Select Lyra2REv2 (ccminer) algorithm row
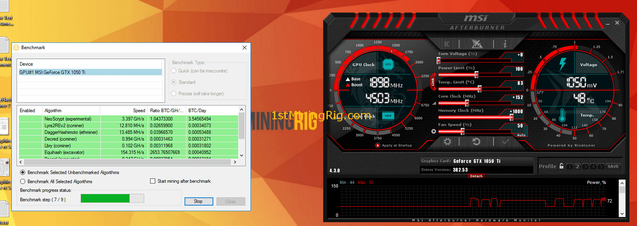The height and width of the screenshot is (226, 637). (x=128, y=126)
